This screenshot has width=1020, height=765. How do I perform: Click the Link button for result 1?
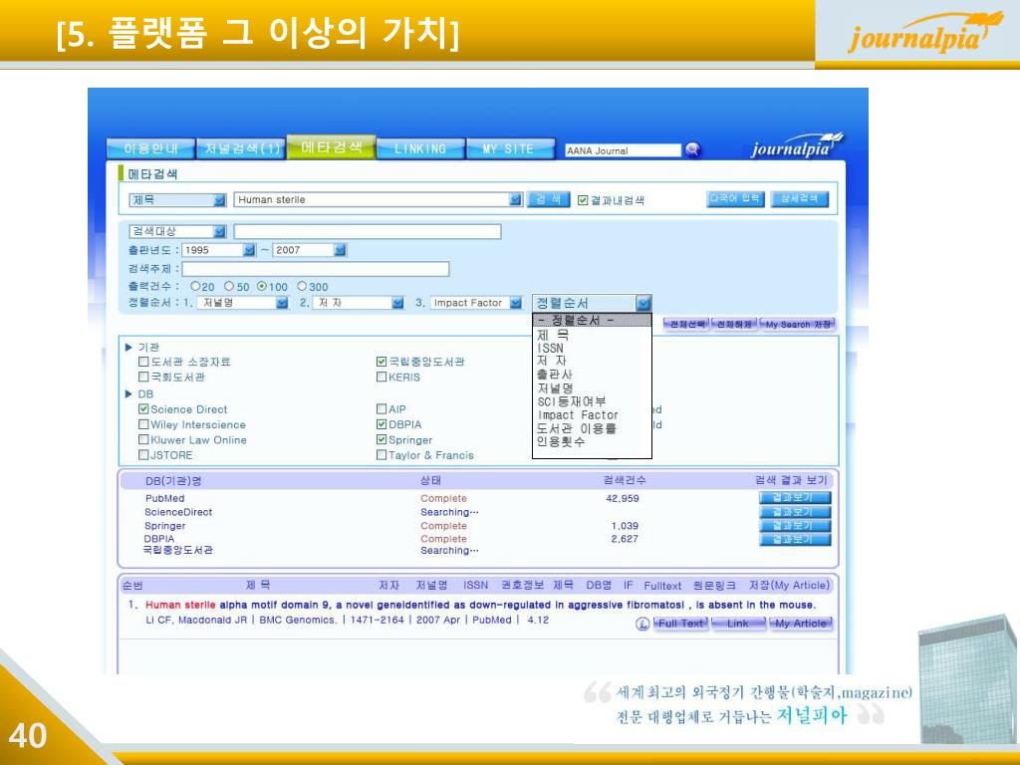(738, 624)
